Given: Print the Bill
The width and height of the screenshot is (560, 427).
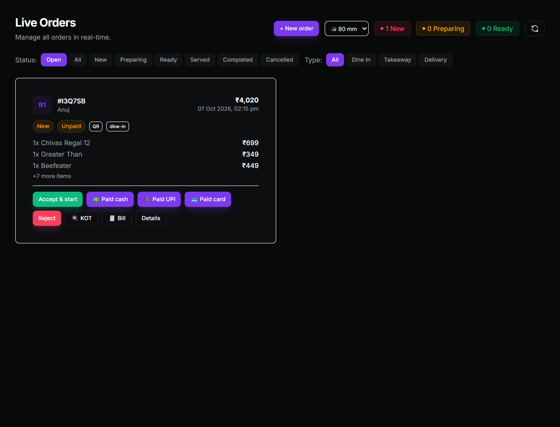Looking at the screenshot, I should [x=117, y=218].
